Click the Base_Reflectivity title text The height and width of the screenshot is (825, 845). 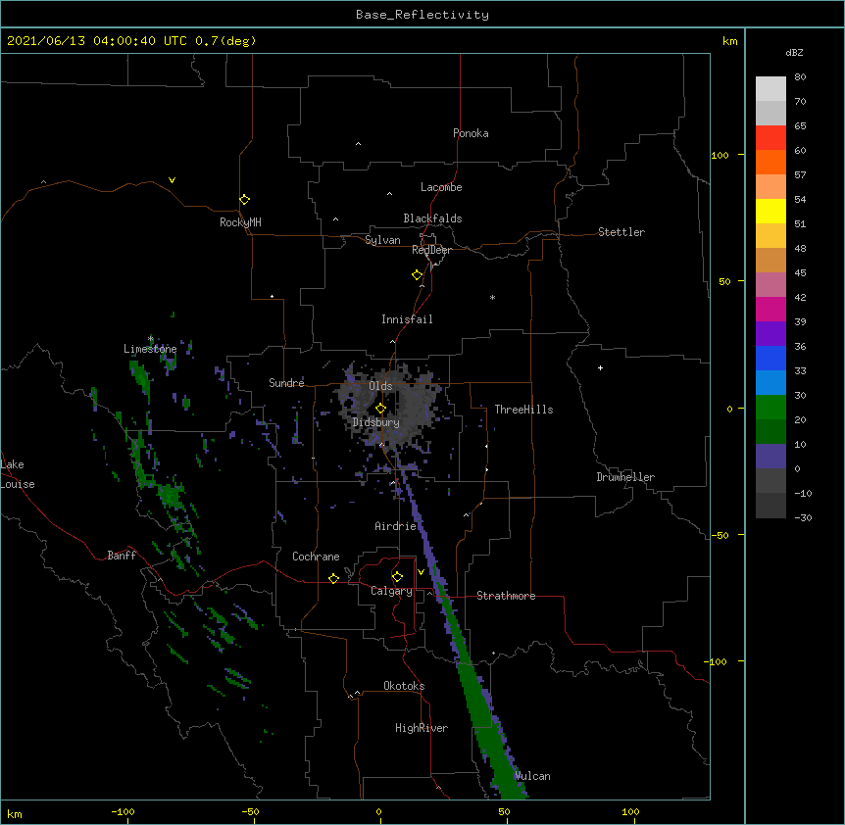[422, 15]
